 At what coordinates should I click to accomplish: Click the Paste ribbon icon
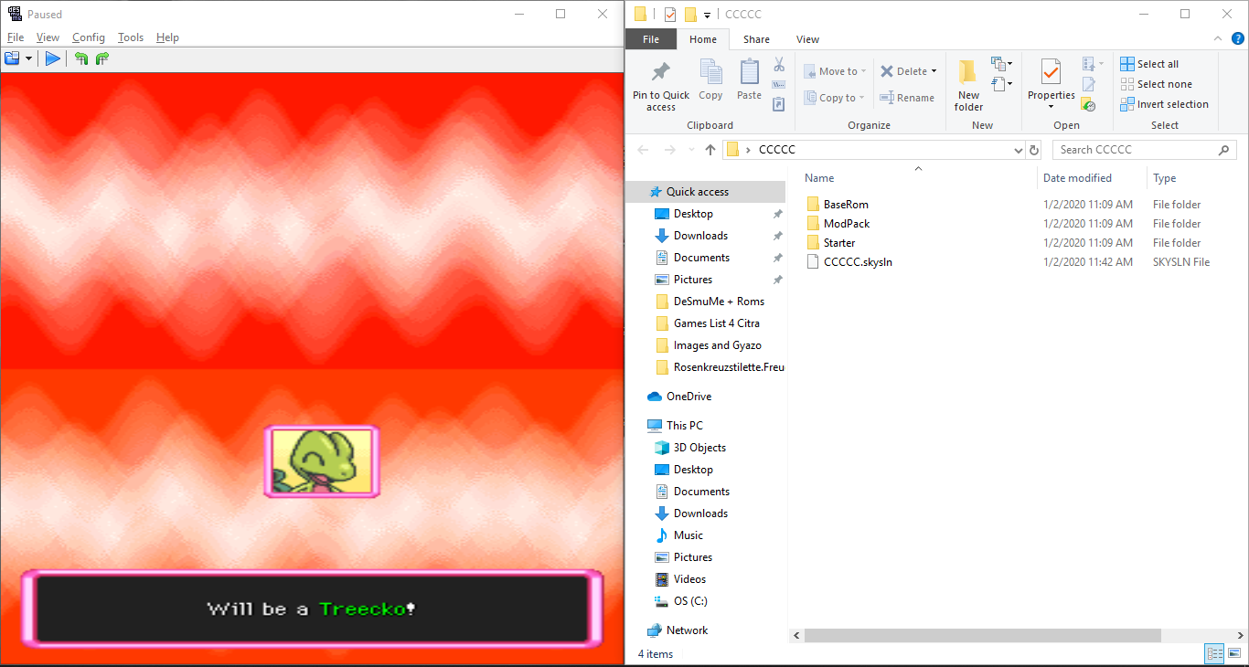click(749, 79)
